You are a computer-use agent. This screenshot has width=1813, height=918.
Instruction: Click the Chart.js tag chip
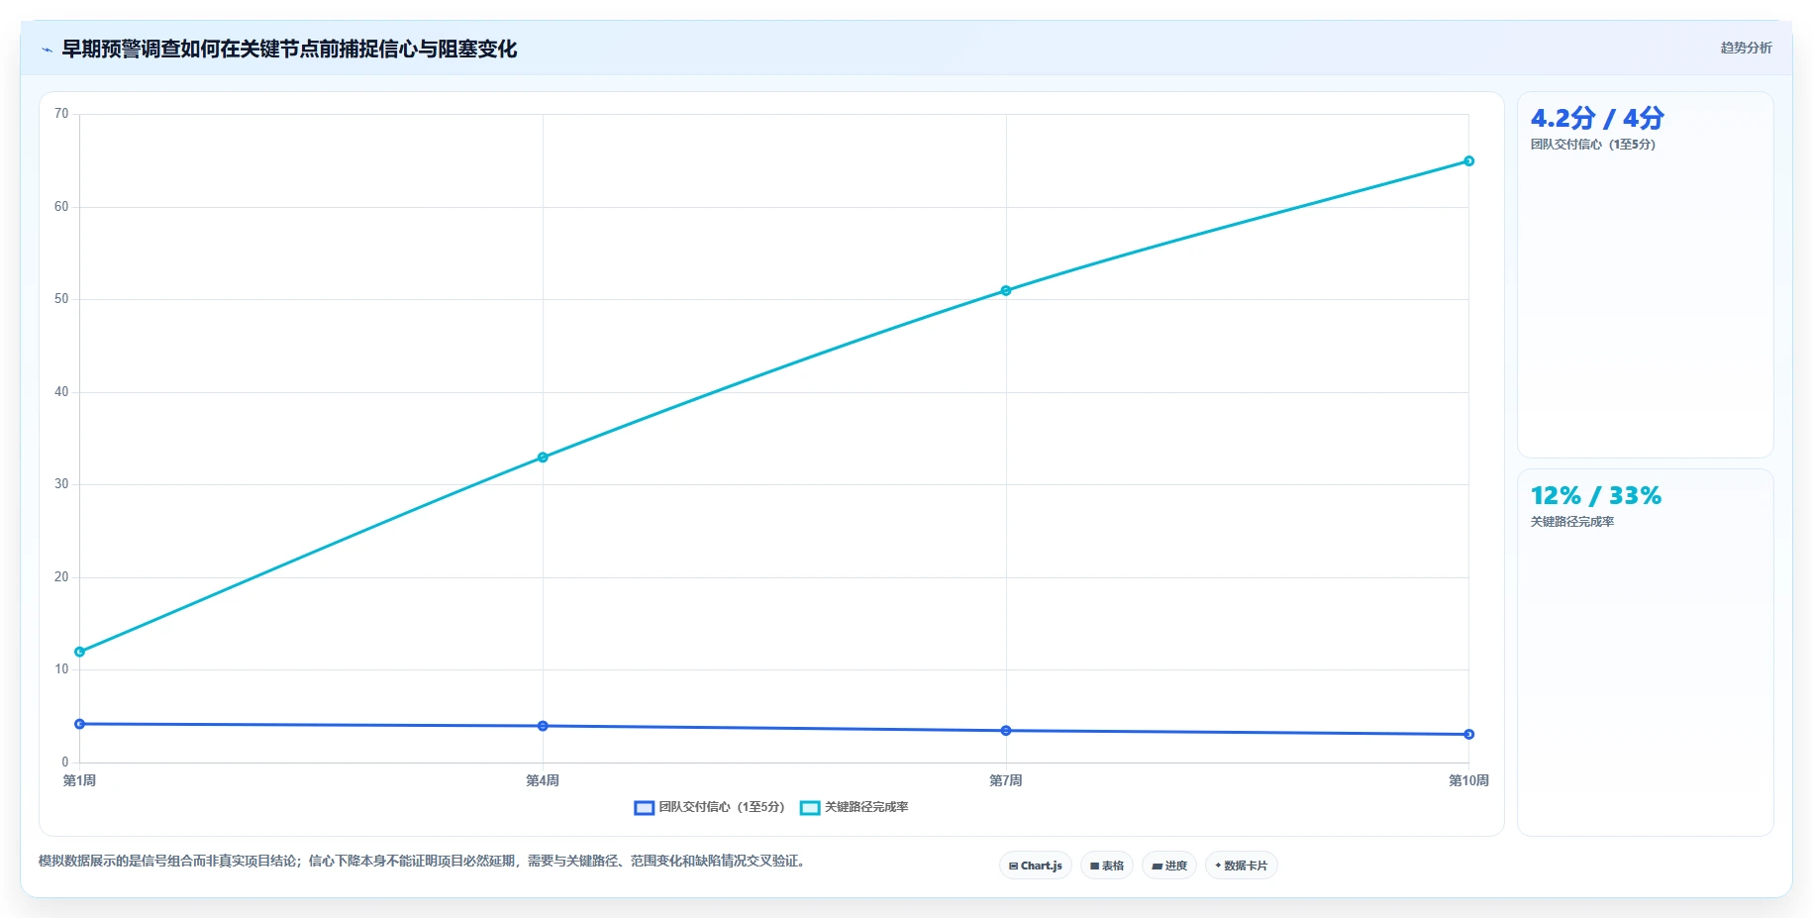pos(1035,866)
